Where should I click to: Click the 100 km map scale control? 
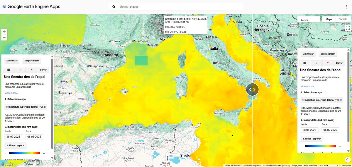(329, 166)
